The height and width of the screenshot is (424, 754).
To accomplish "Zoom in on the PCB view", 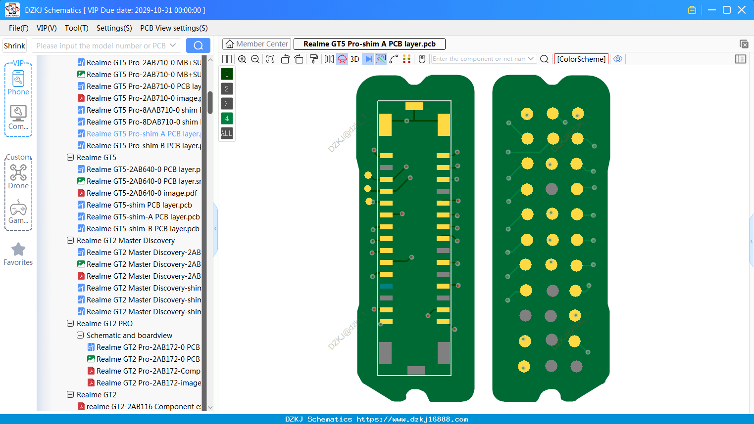I will [242, 59].
